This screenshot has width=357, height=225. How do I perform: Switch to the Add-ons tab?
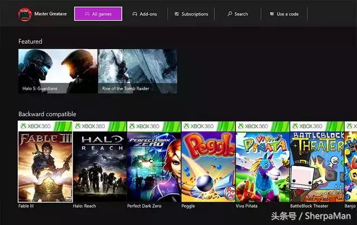coord(144,14)
